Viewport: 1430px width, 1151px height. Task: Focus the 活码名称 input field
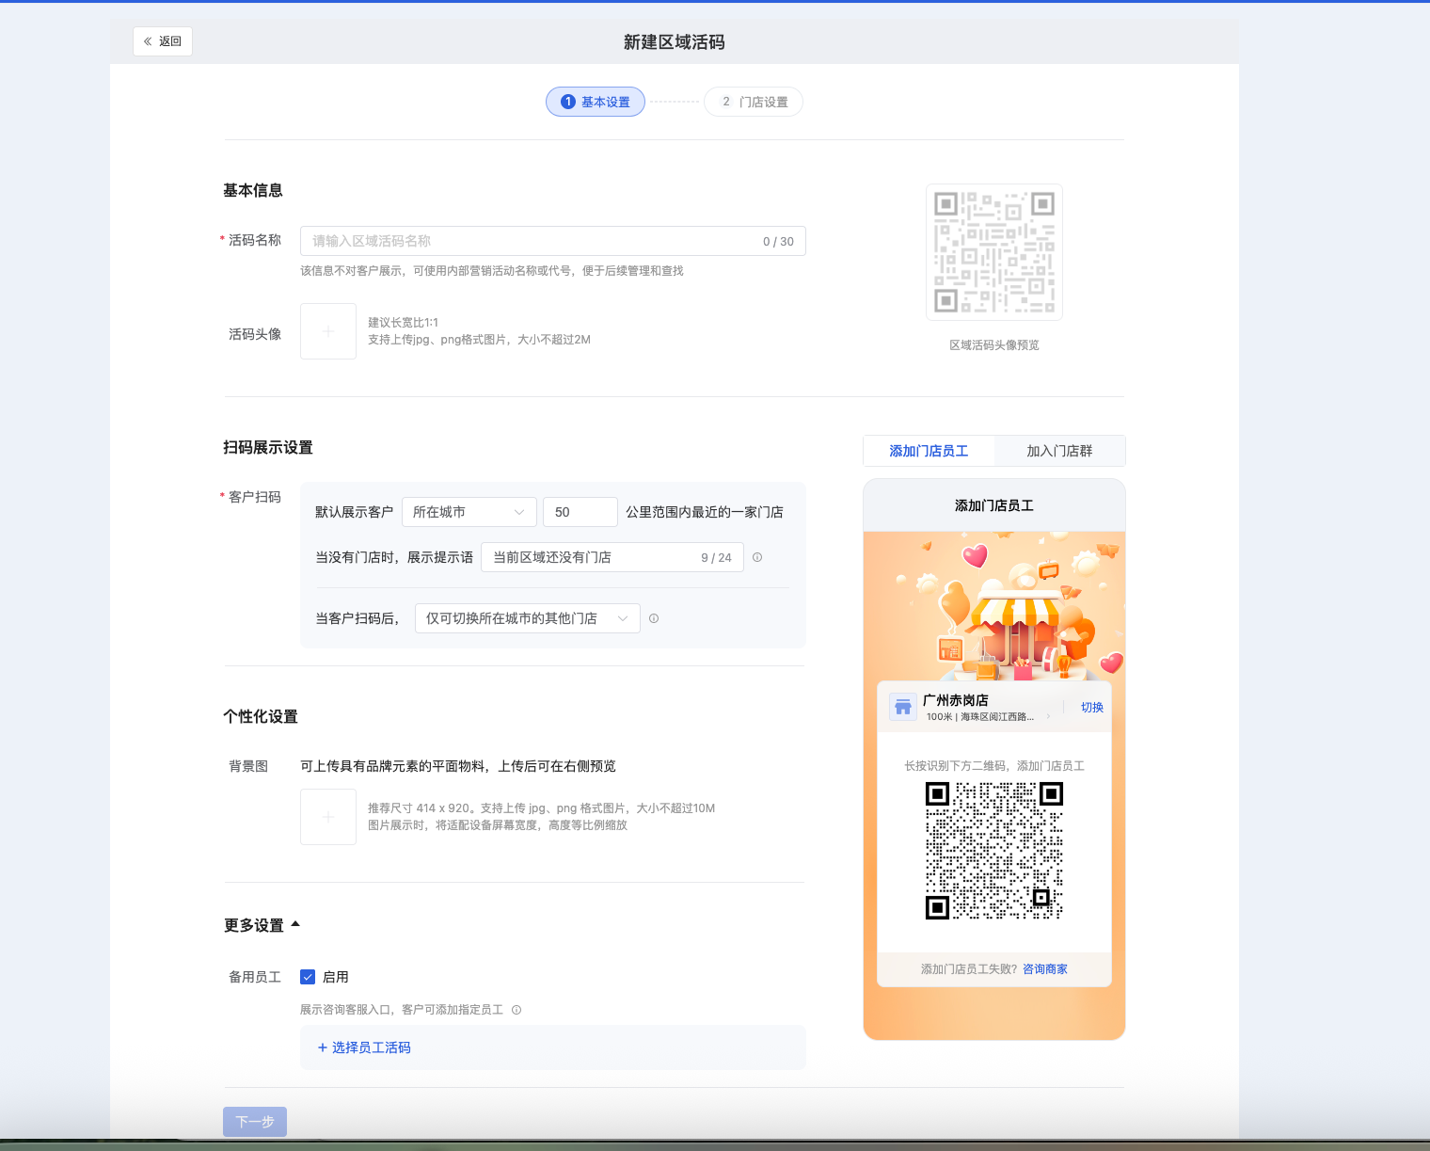click(553, 241)
